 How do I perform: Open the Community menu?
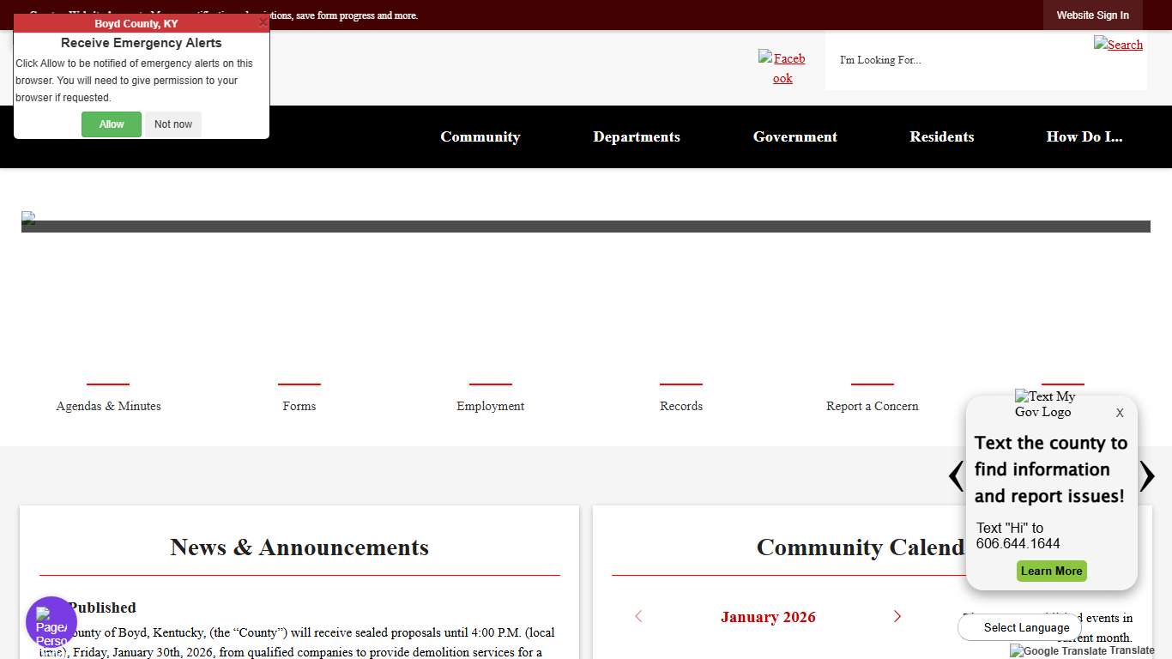[x=480, y=136]
